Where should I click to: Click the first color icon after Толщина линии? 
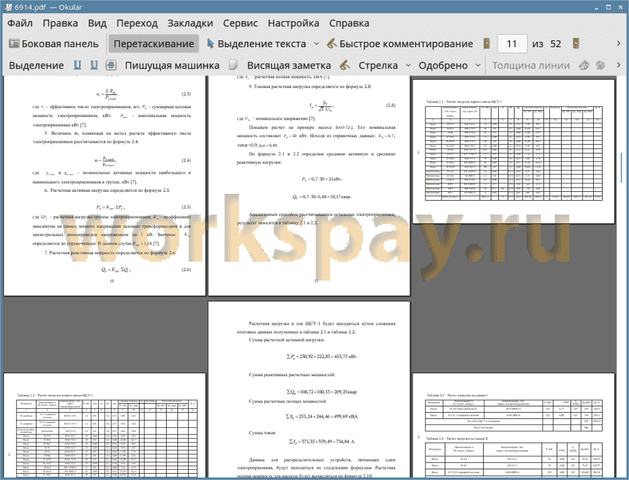pos(584,65)
